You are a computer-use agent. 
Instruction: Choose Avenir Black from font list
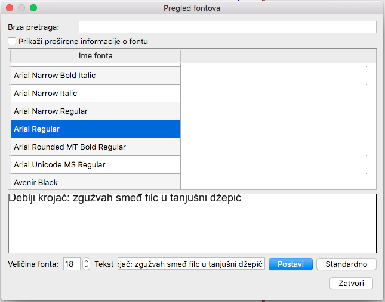point(96,182)
